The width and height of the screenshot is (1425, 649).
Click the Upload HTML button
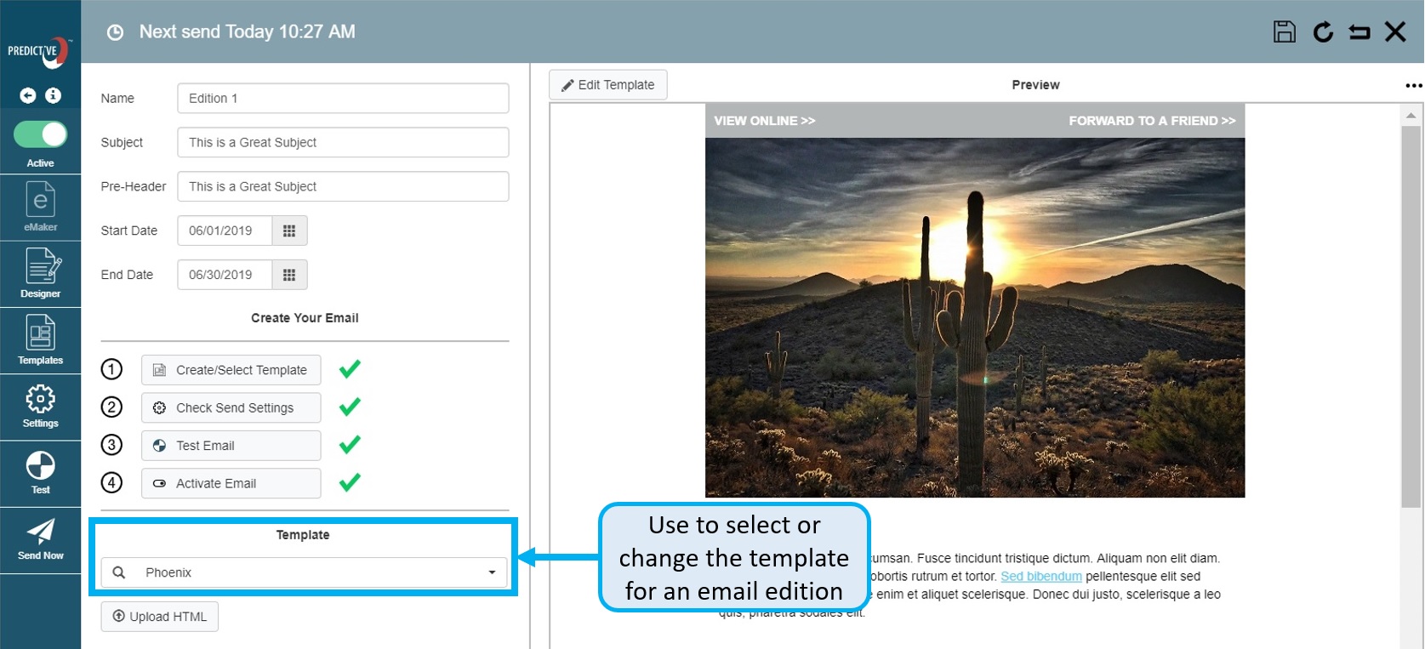click(x=160, y=617)
